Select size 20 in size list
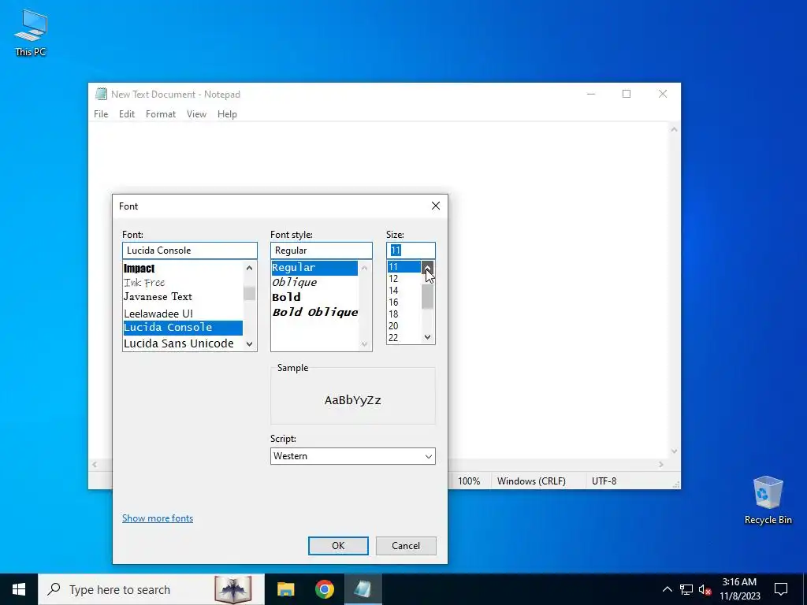The width and height of the screenshot is (807, 605). 404,326
